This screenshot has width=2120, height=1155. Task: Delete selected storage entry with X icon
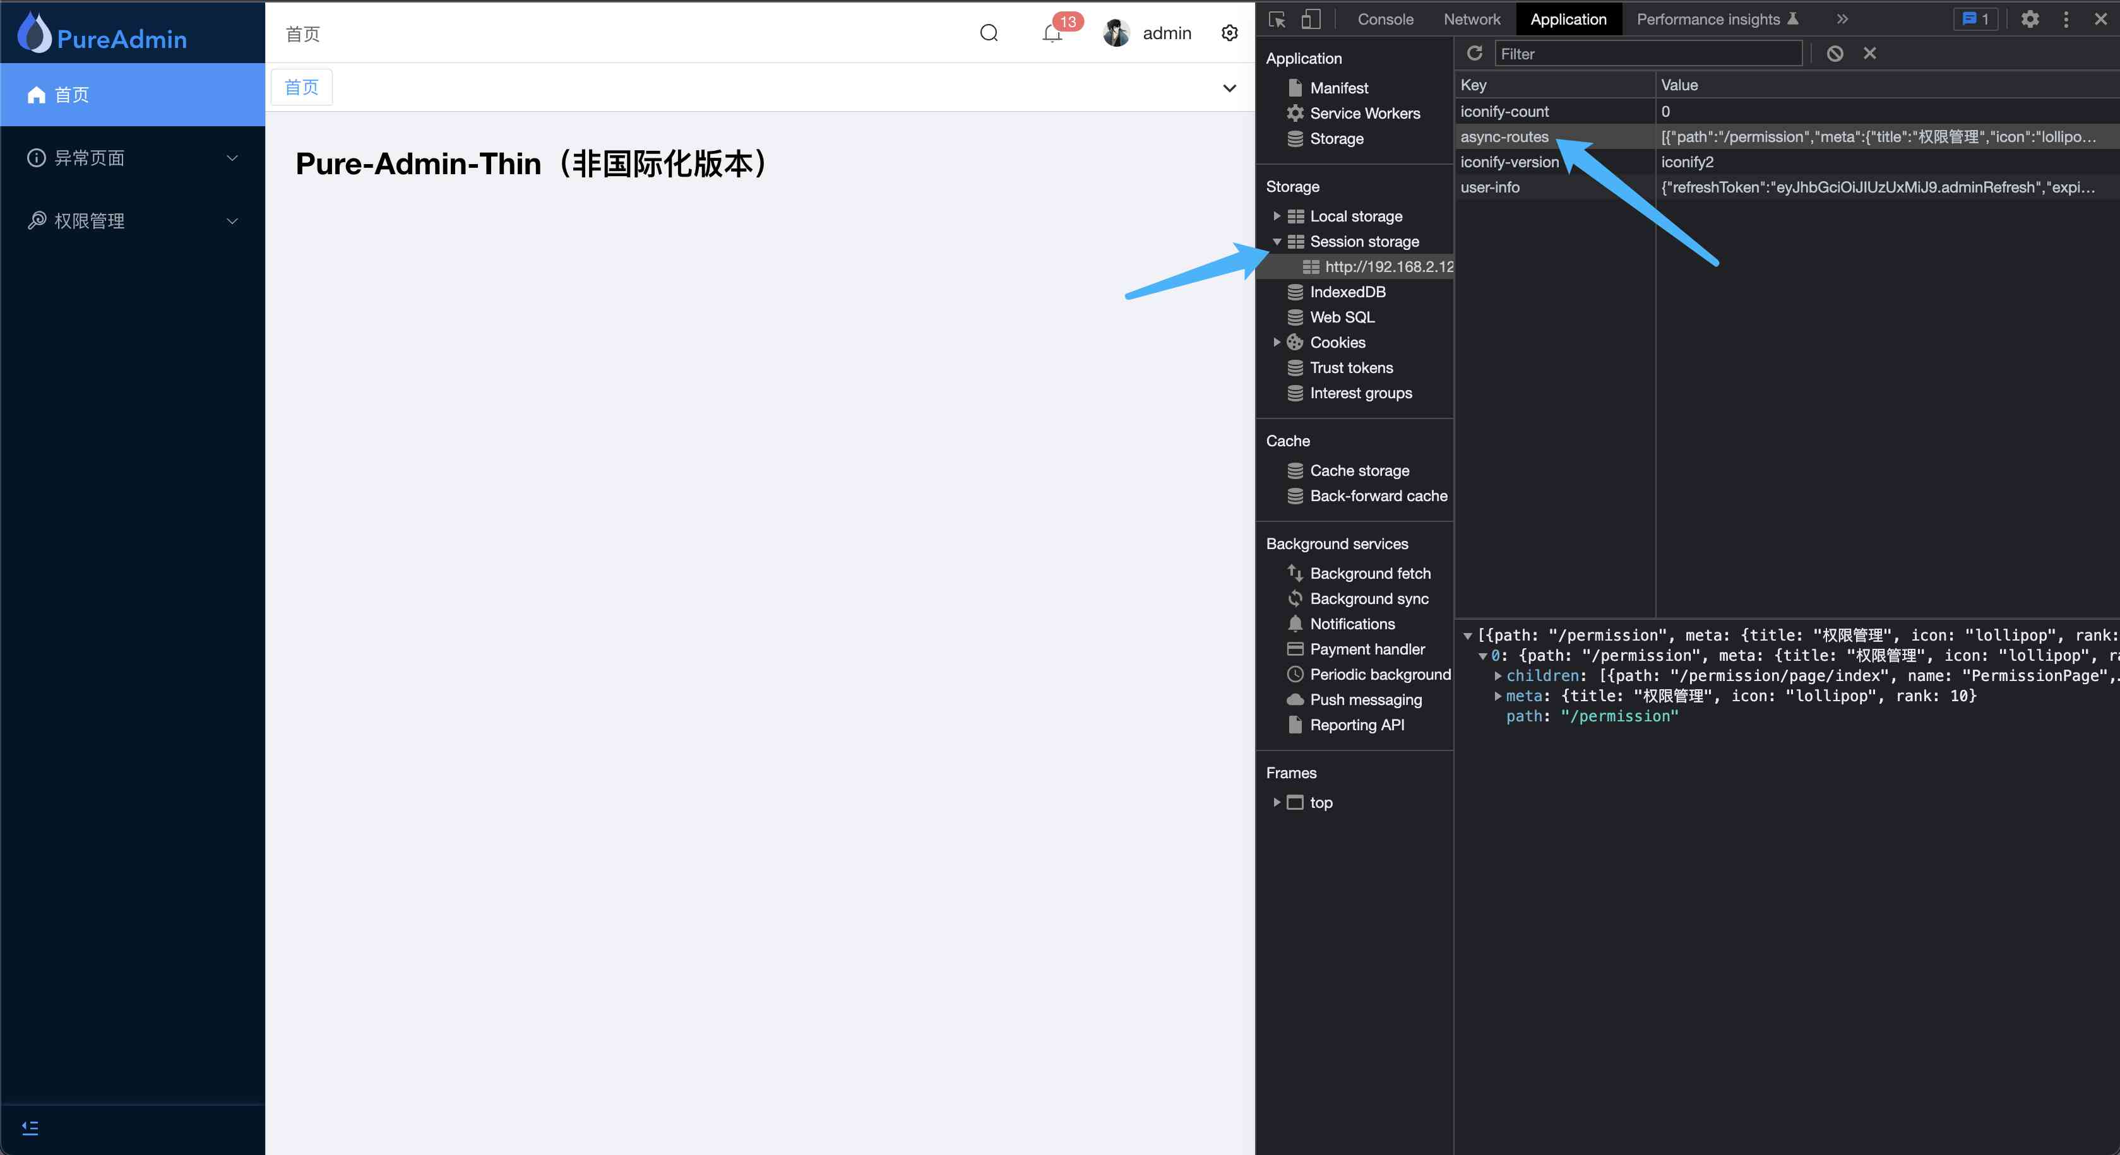pos(1870,54)
